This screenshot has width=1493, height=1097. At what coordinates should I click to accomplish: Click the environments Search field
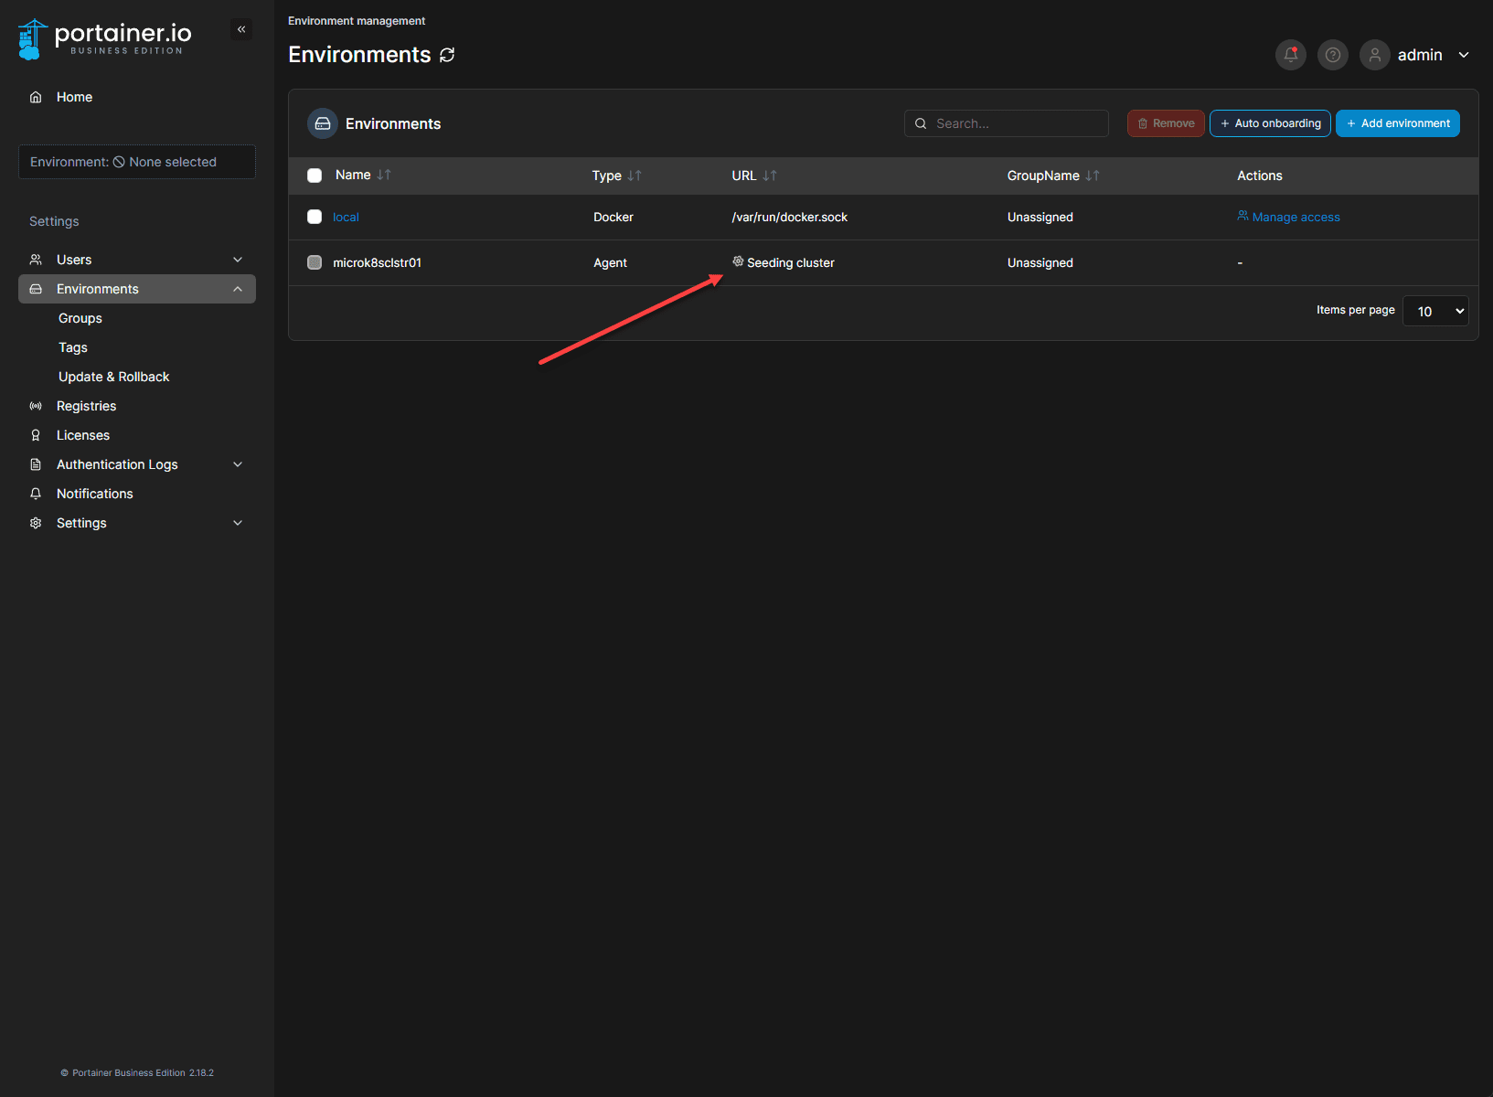(1015, 123)
